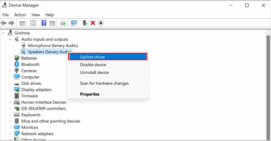Screen dimensions: 271x141
Task: Click the Audio inputs and outputs speaker icon
Action: pyautogui.click(x=17, y=39)
